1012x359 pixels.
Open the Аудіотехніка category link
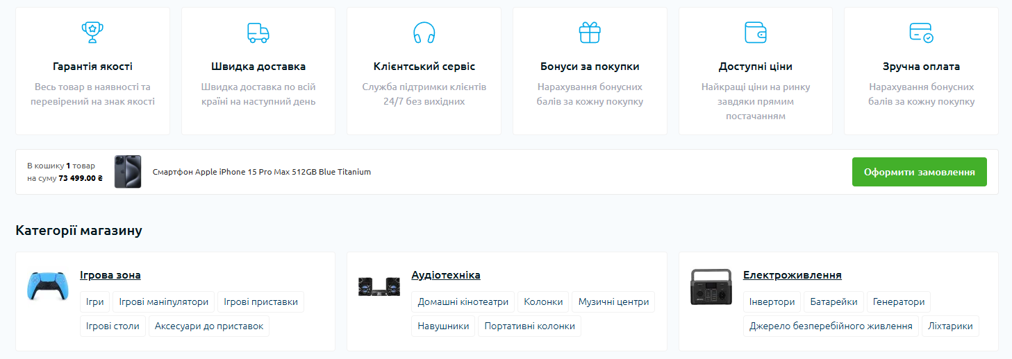point(446,275)
